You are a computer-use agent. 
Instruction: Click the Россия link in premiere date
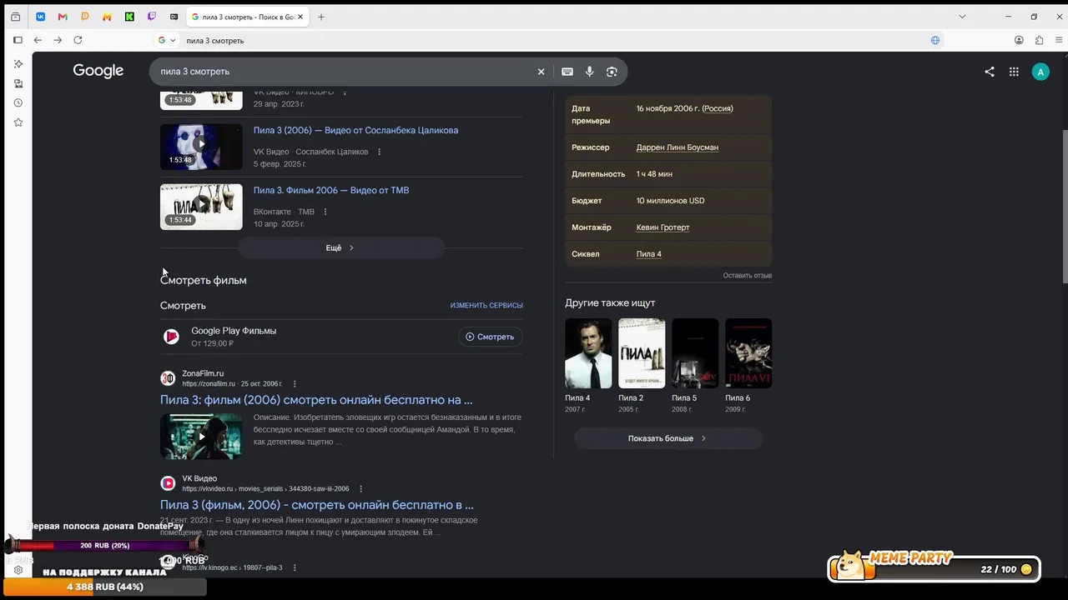point(718,108)
